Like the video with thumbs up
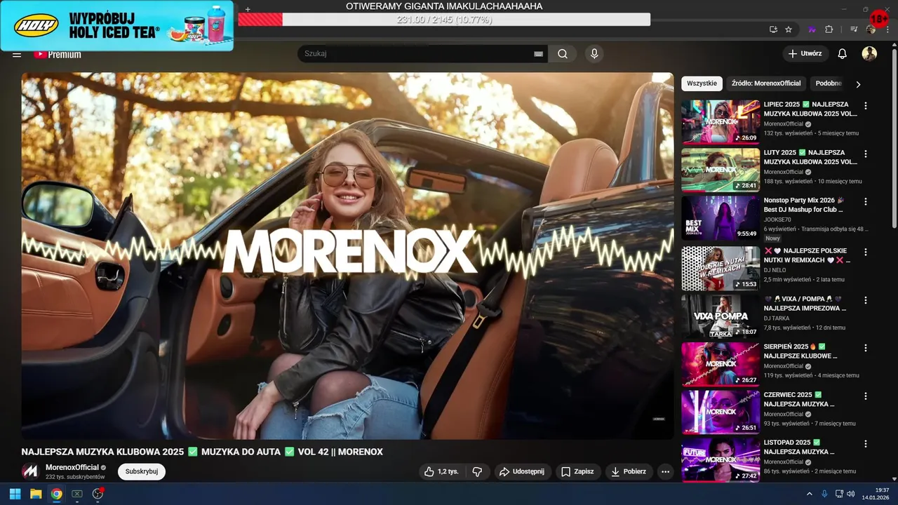 pyautogui.click(x=441, y=471)
